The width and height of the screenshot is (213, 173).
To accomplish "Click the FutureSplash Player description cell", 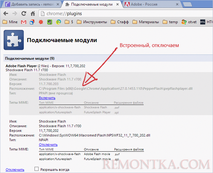I will tap(97, 112).
